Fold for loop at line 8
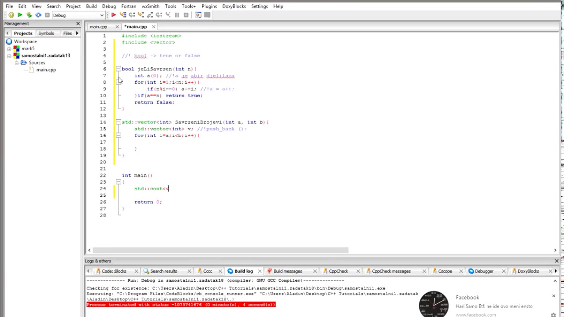This screenshot has width=564, height=317. [x=118, y=82]
